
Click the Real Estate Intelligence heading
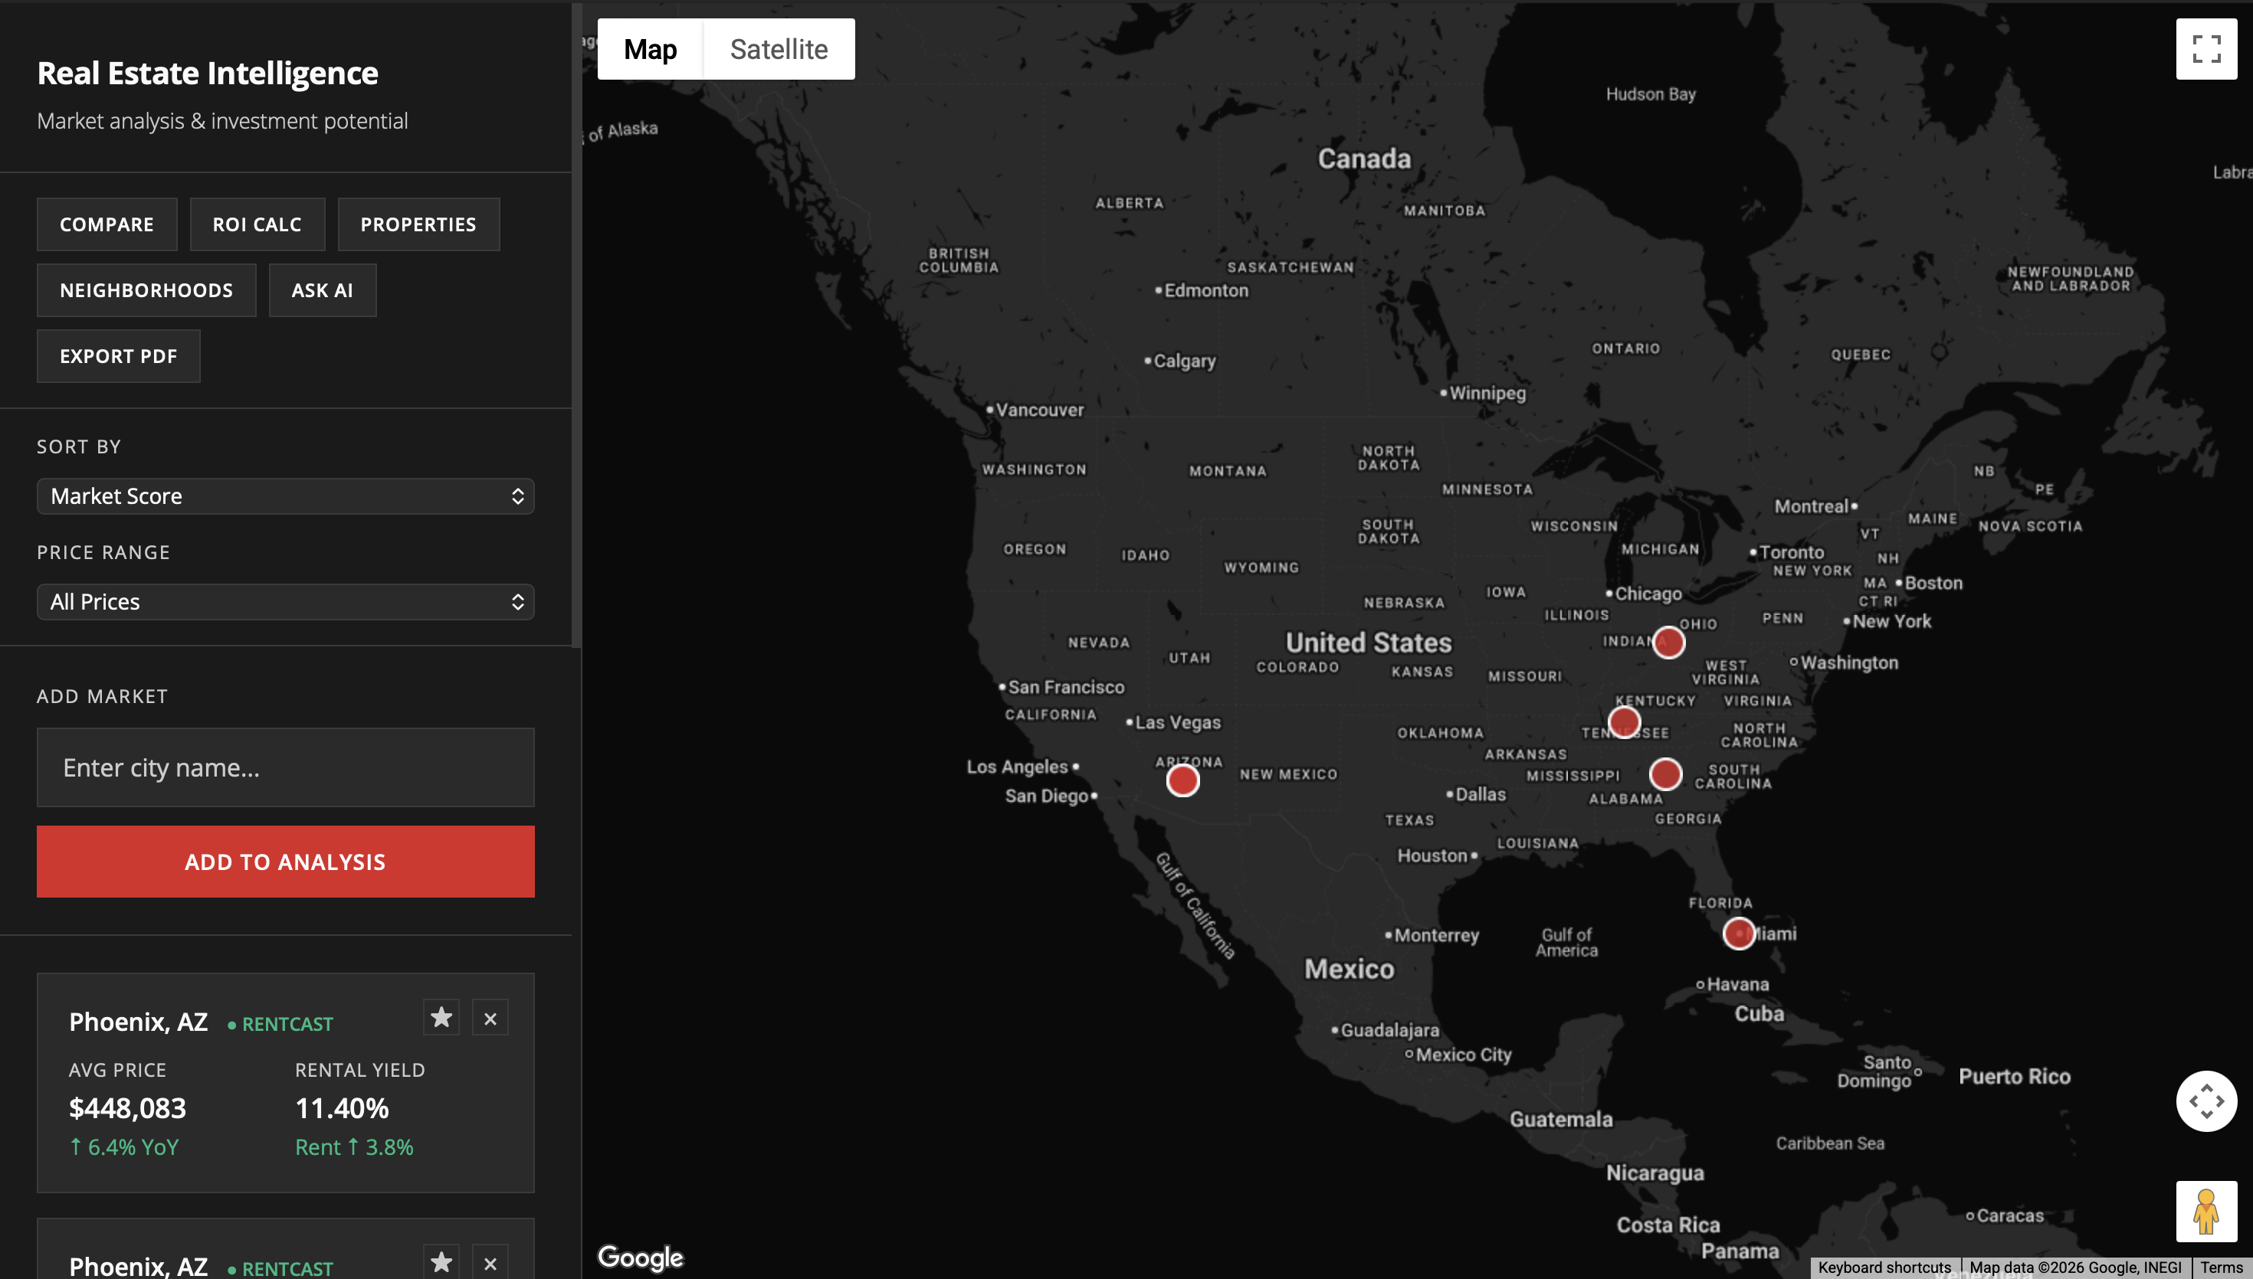(x=208, y=73)
